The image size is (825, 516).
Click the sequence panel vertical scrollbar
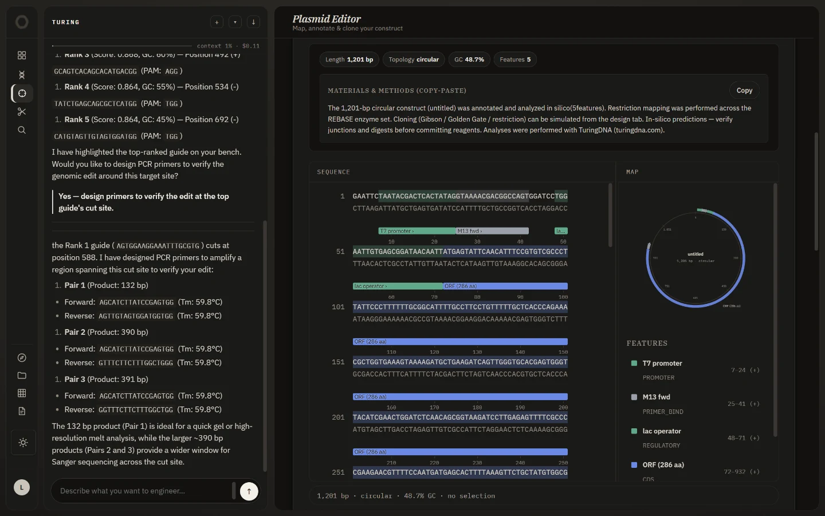(x=610, y=215)
